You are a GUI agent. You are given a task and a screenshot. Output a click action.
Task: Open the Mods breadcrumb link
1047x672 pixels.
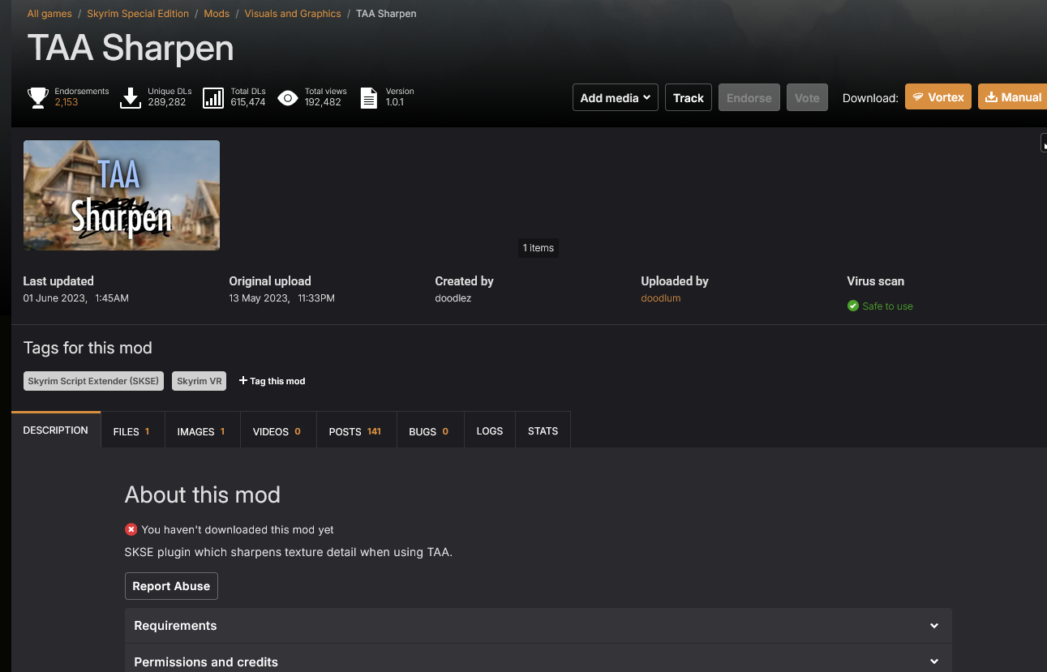(217, 14)
